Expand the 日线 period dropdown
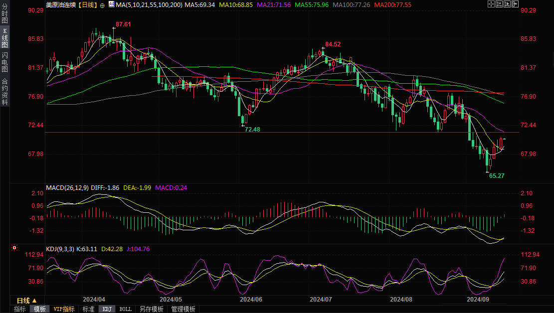 (x=26, y=301)
